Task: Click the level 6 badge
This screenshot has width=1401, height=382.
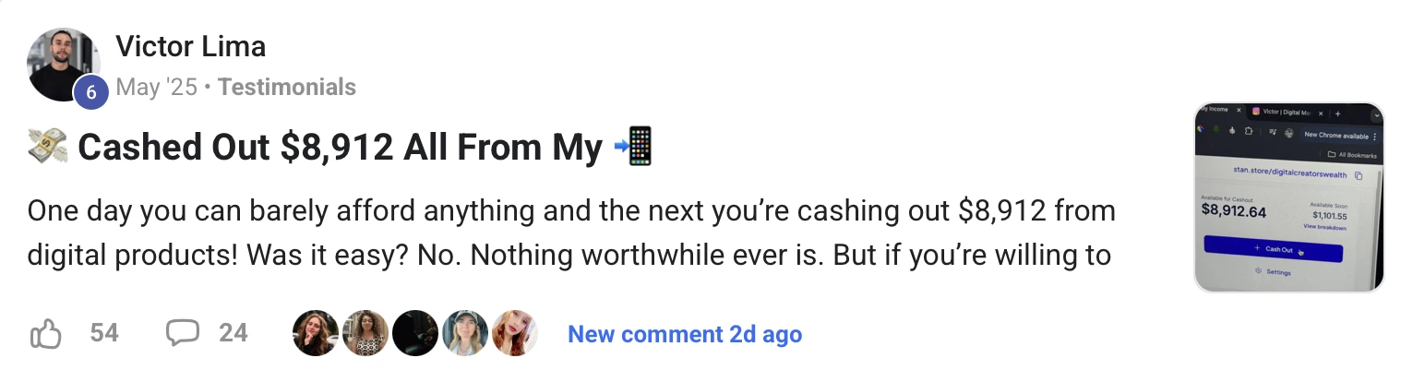Action: (91, 92)
